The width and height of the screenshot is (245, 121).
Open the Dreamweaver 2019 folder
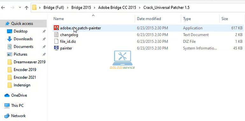tap(30, 62)
